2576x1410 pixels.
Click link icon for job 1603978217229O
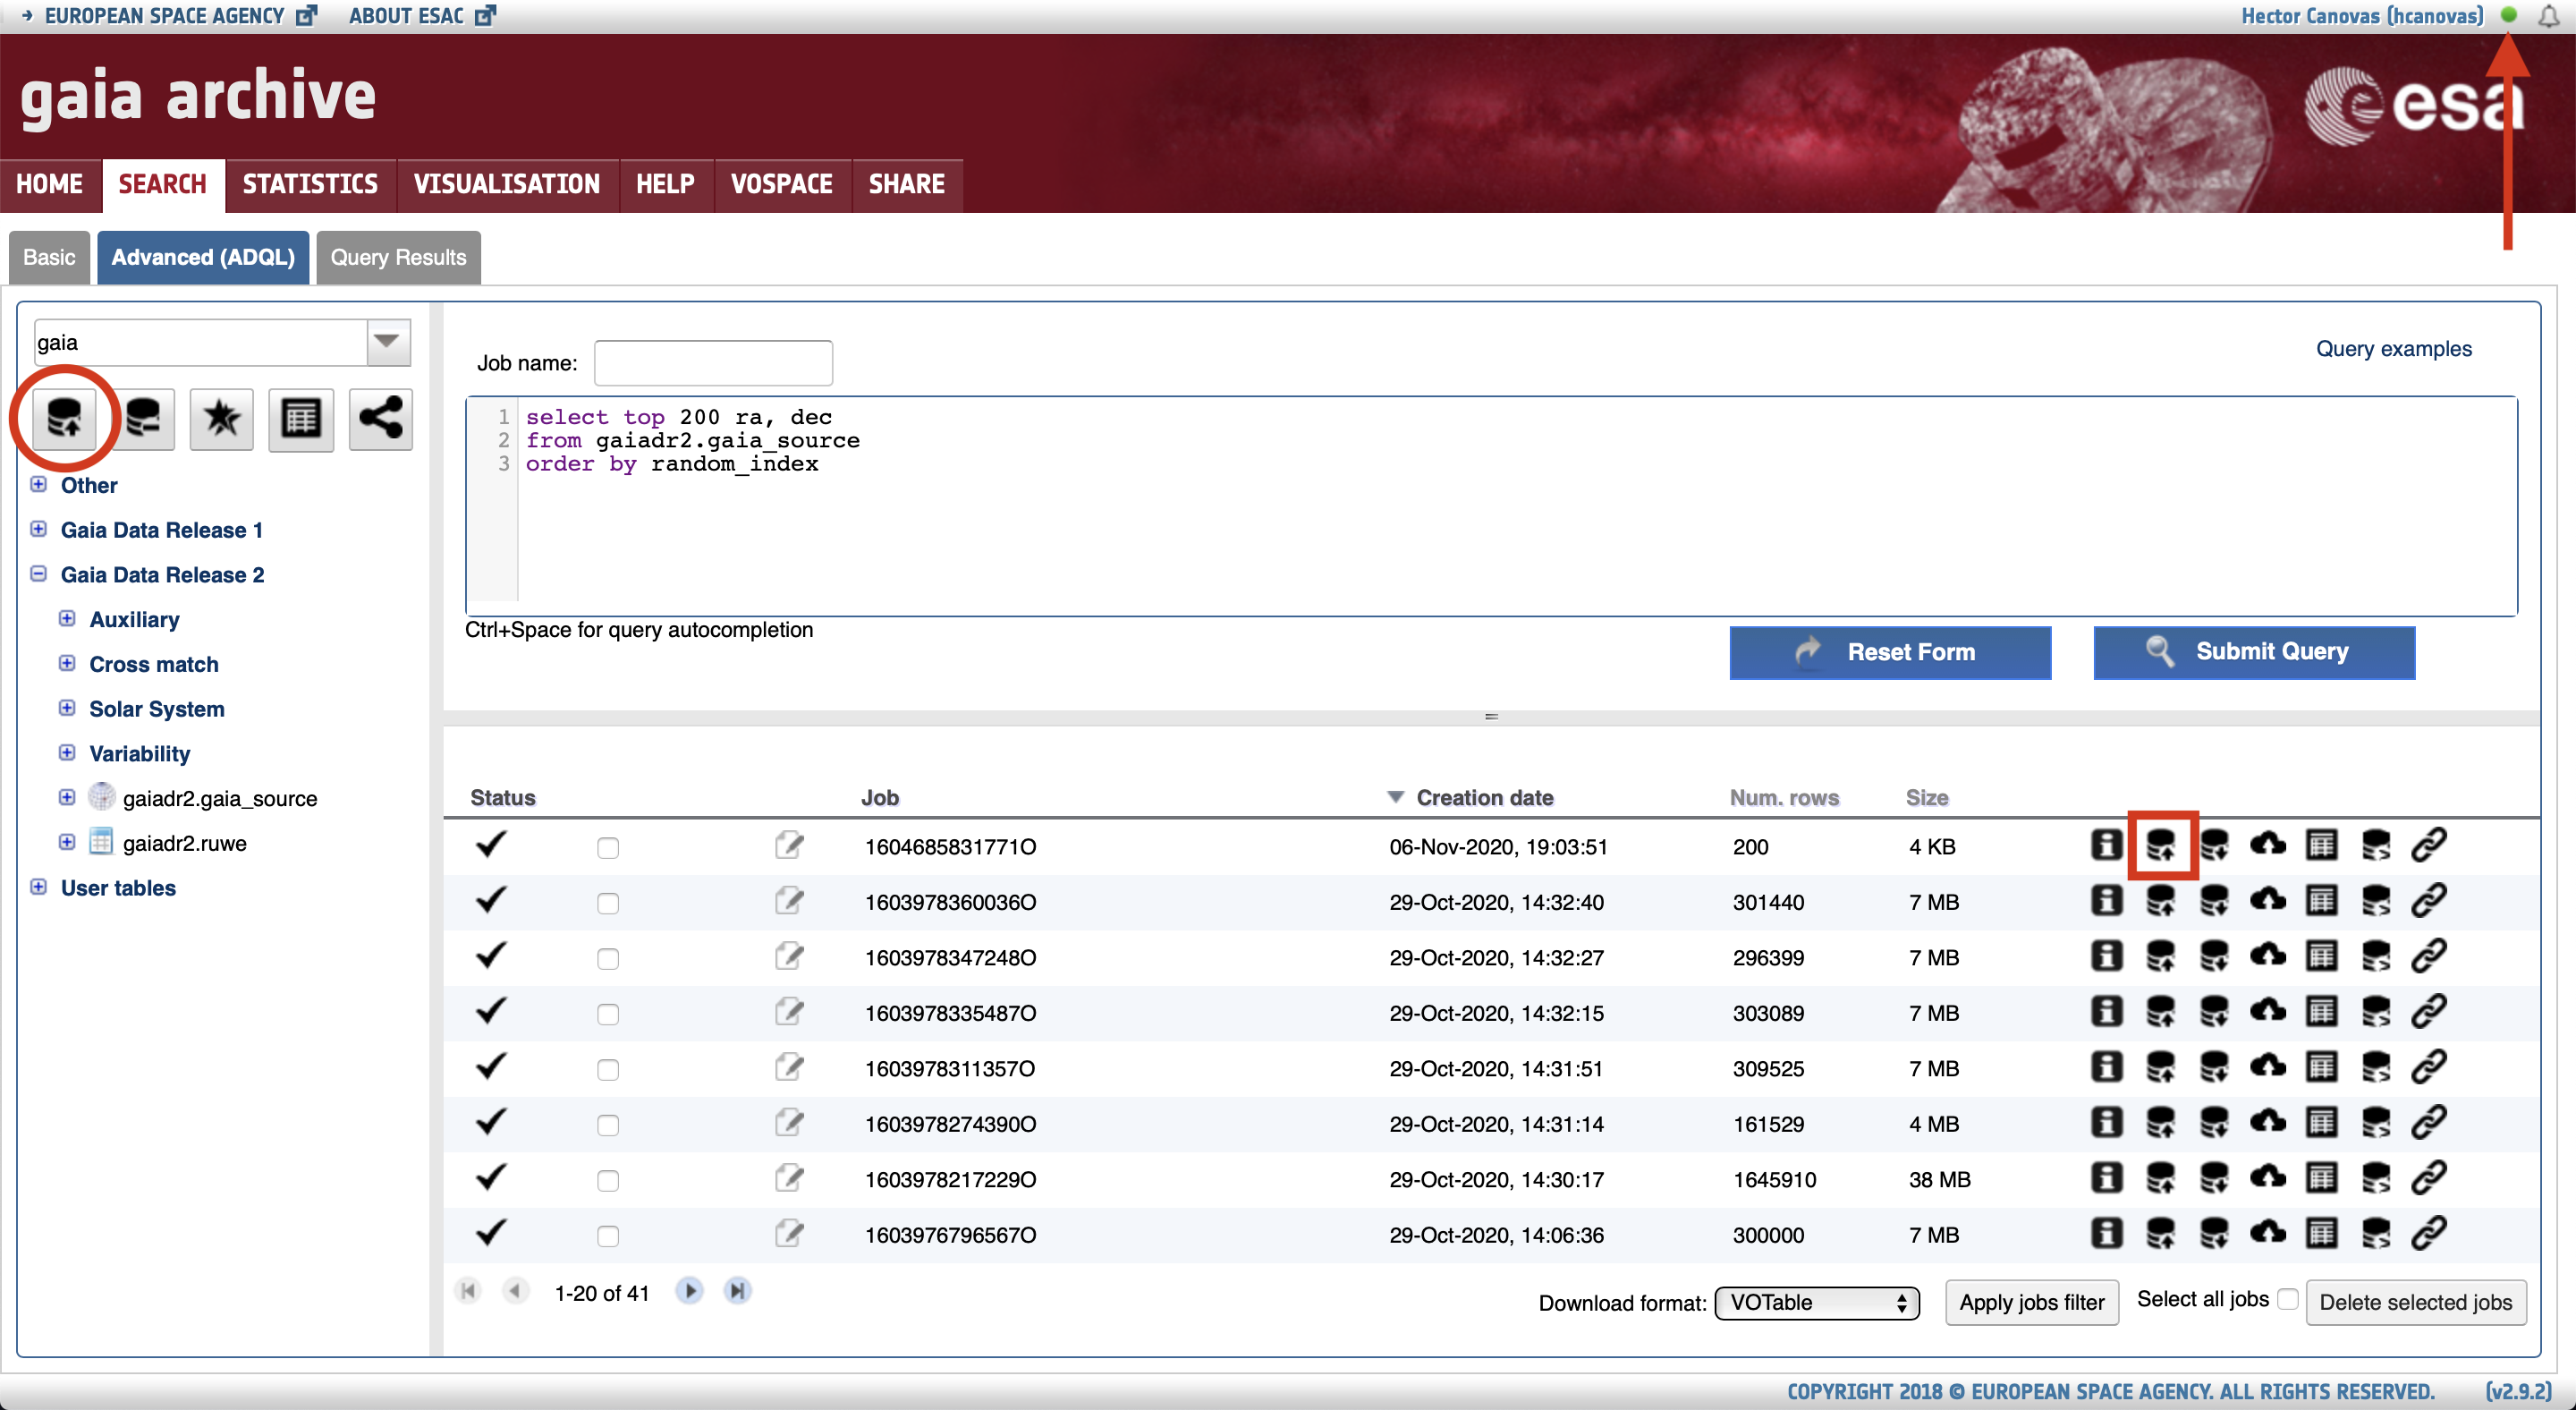(2429, 1178)
